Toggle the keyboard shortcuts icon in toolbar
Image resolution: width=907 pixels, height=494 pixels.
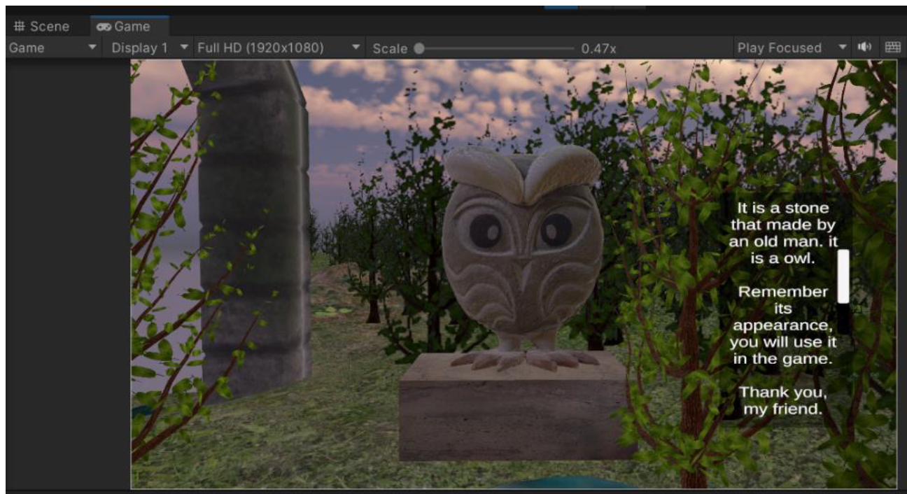(892, 48)
